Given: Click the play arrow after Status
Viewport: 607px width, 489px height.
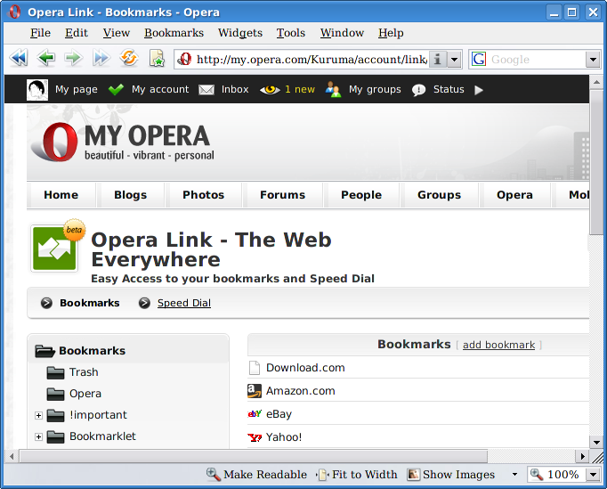Looking at the screenshot, I should pyautogui.click(x=479, y=90).
